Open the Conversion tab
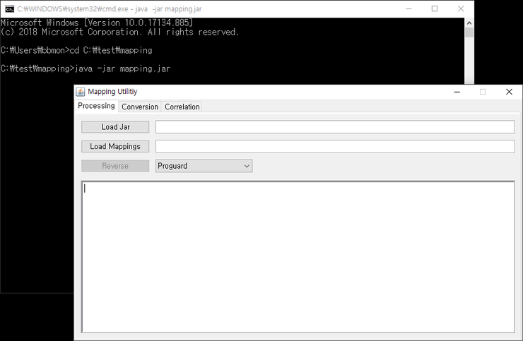 [x=140, y=107]
